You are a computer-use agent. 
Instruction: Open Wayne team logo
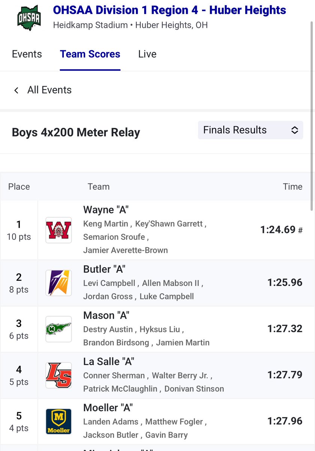pos(59,230)
